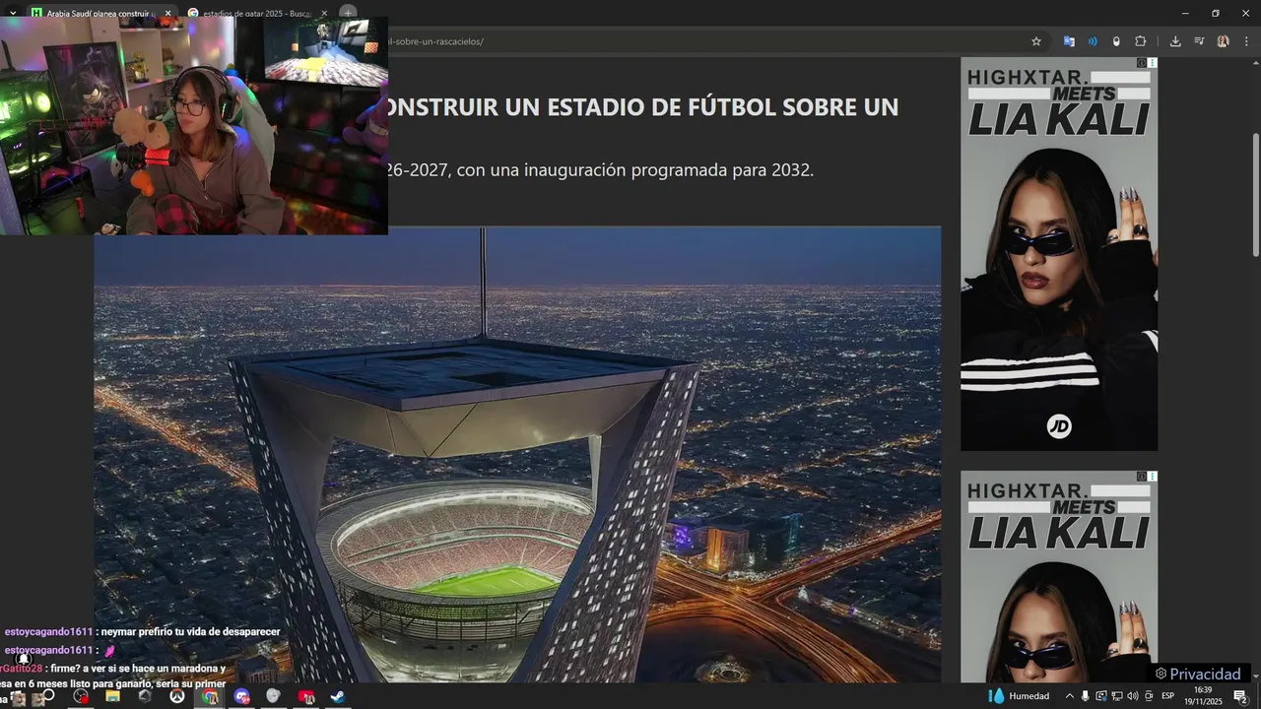Click chat username estoycagando1611 in the neymar message
Image resolution: width=1261 pixels, height=709 pixels.
[48, 631]
